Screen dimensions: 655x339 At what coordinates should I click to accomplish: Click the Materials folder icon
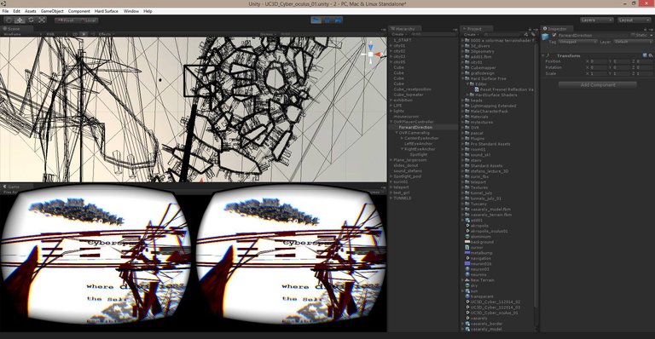click(467, 117)
